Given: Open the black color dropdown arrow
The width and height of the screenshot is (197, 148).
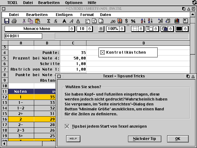Looking at the screenshot, I should click(185, 29).
